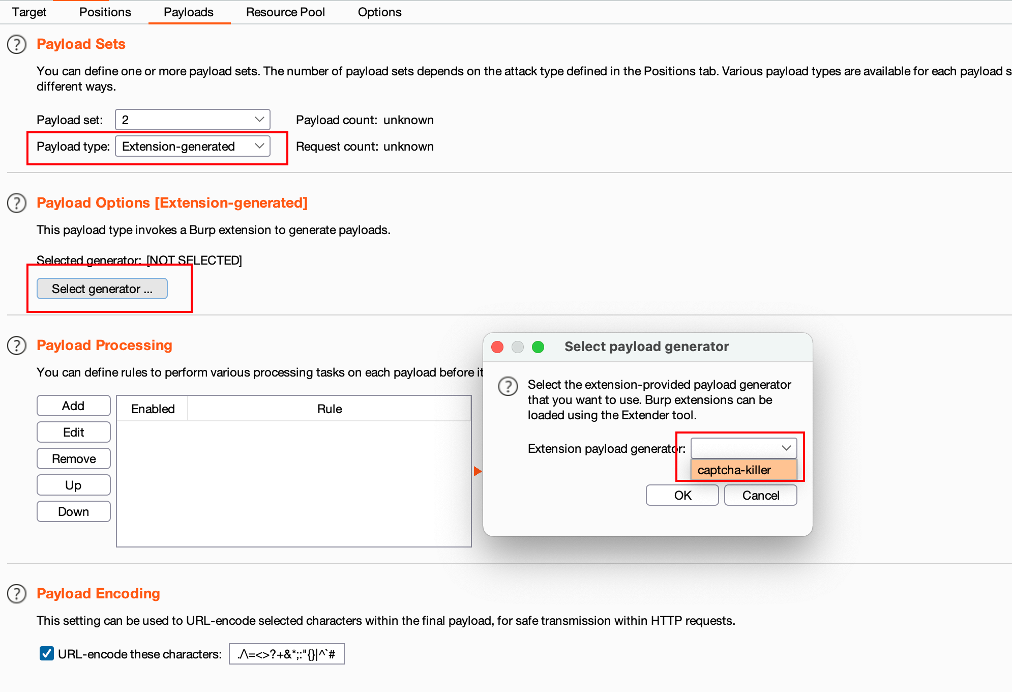Click the Remove rule button
The width and height of the screenshot is (1012, 692).
coord(73,459)
